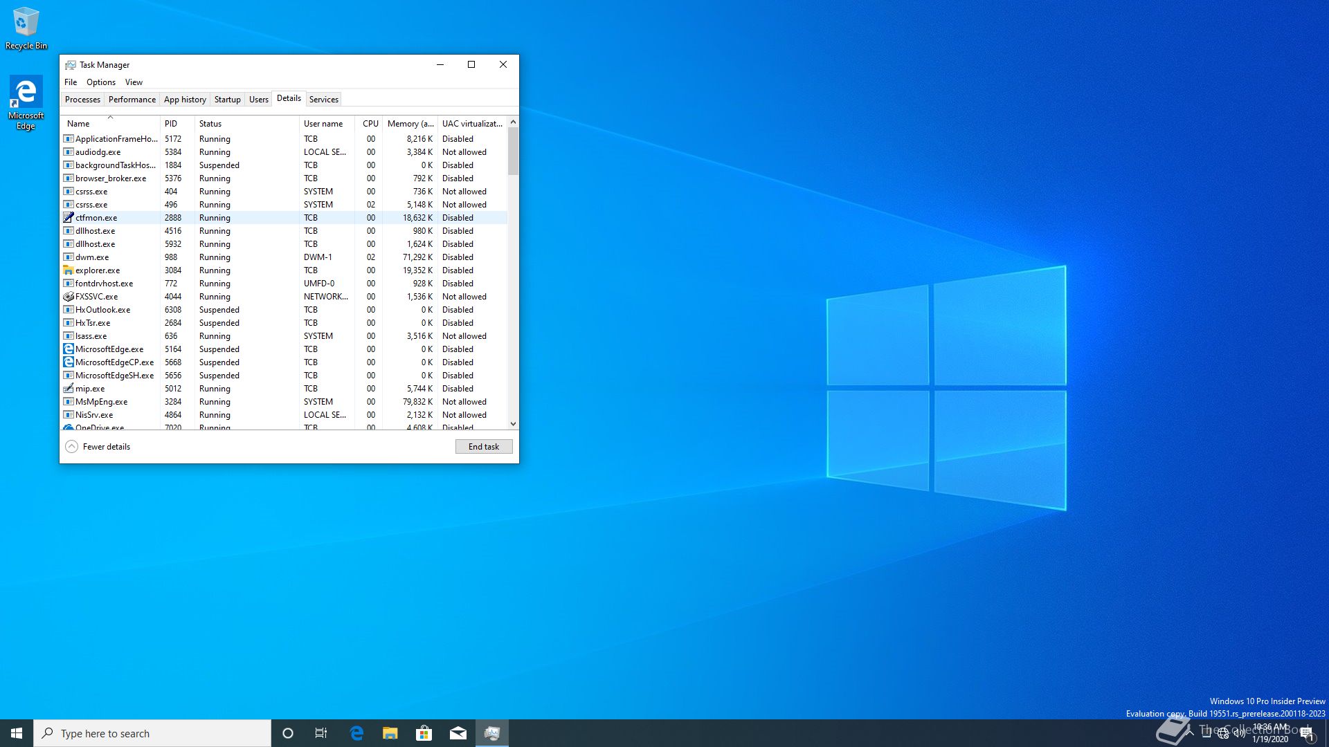
Task: Select the ApplicationFrameHost process icon
Action: (x=69, y=138)
